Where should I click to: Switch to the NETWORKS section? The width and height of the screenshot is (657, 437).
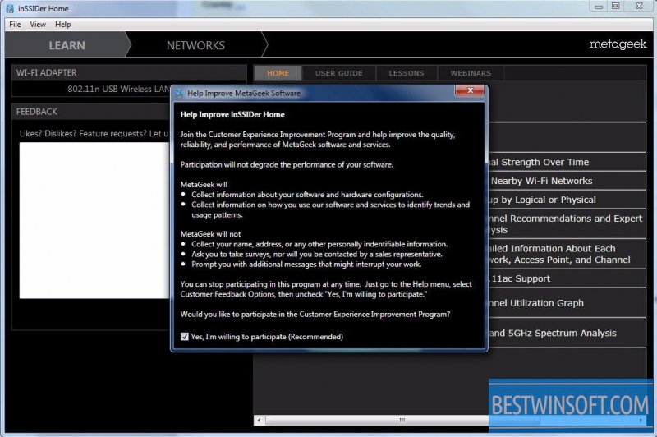point(195,45)
